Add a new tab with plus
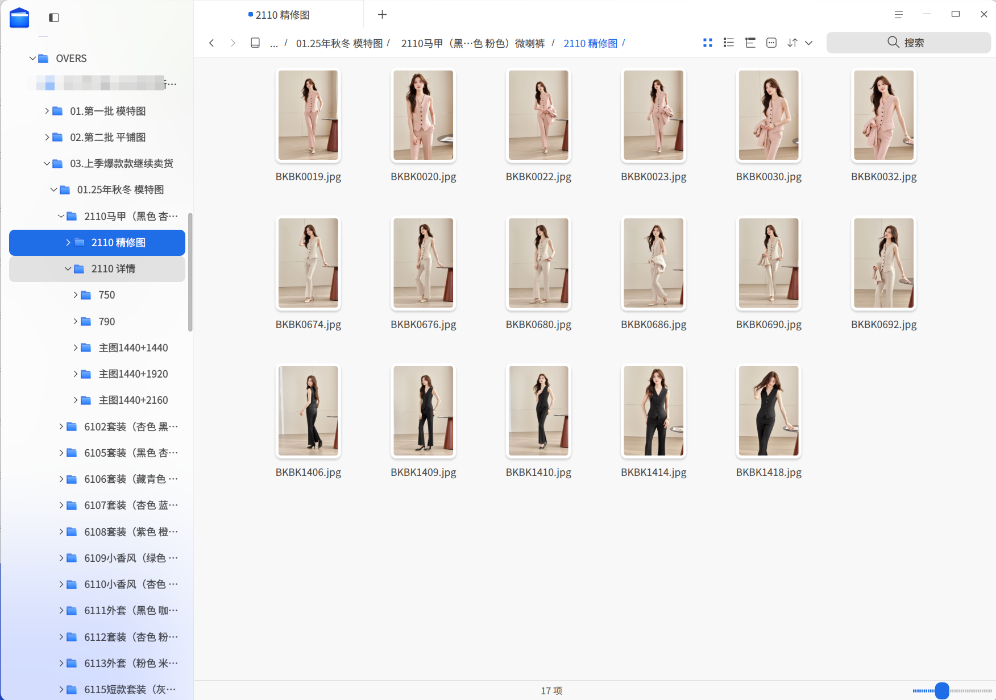The height and width of the screenshot is (700, 996). tap(383, 15)
